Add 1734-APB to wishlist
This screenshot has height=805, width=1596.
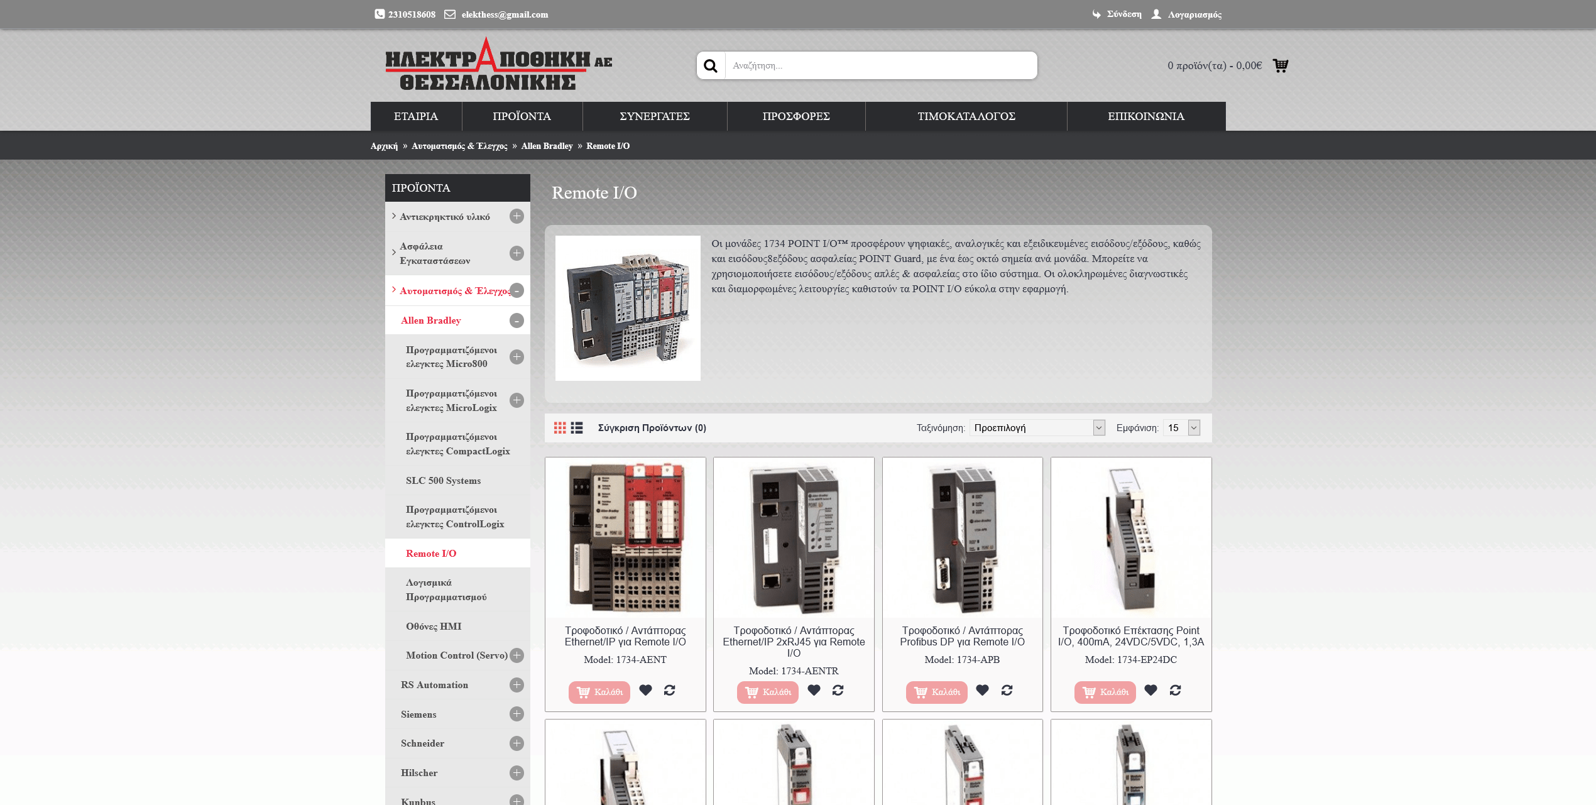point(983,690)
